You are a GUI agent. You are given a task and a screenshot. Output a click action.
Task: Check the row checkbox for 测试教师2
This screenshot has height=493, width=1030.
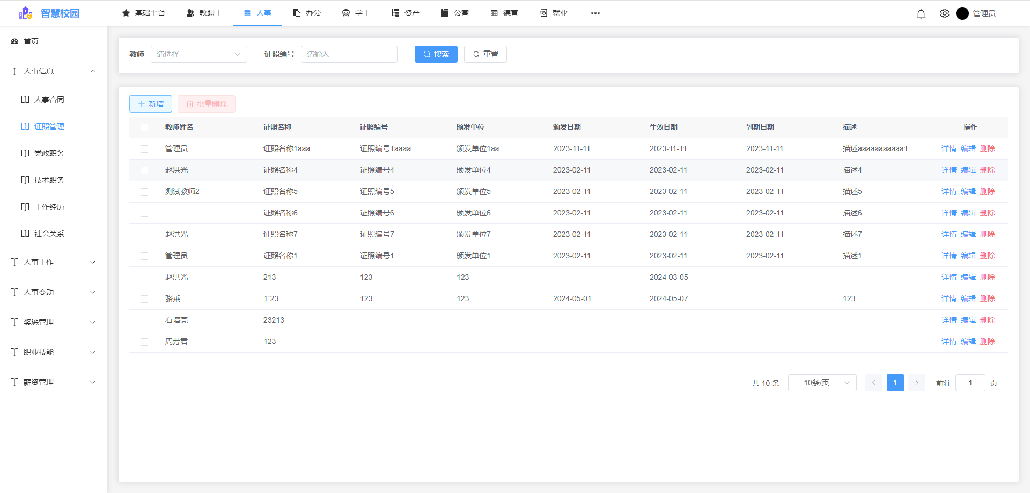click(x=144, y=192)
